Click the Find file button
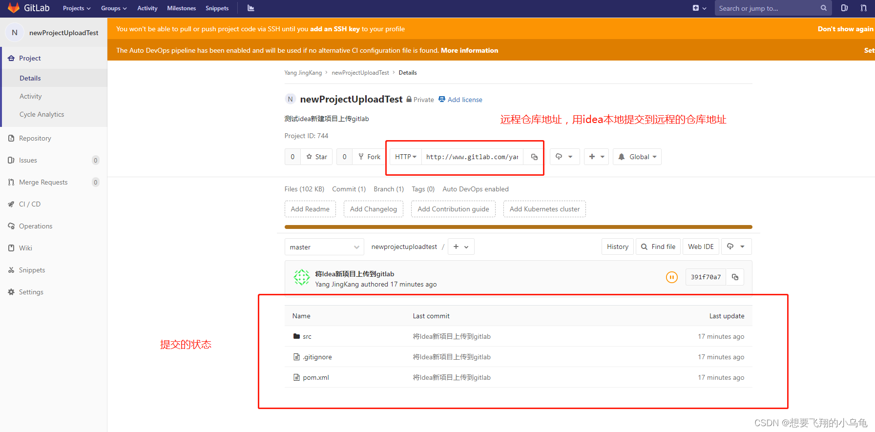 (x=658, y=247)
